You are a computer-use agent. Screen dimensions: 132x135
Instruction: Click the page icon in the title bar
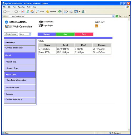click(x=3, y=3)
